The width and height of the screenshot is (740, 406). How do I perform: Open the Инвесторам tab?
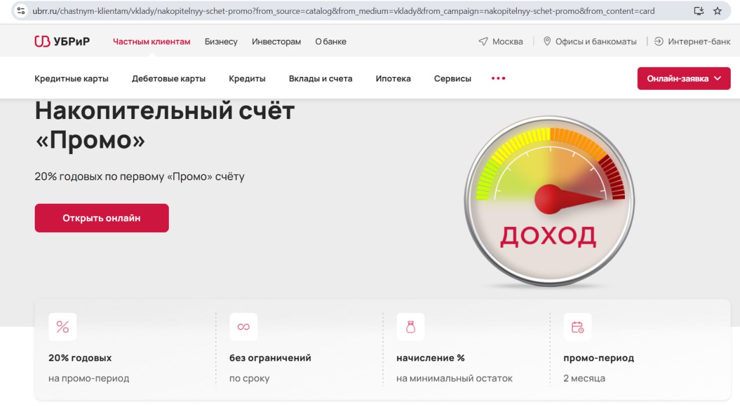(276, 42)
